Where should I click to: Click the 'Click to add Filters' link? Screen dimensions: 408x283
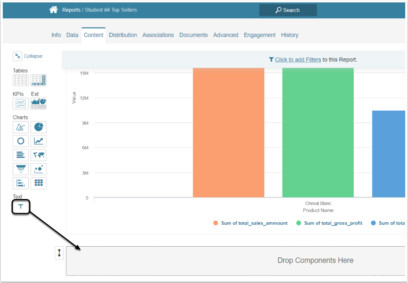(x=298, y=60)
